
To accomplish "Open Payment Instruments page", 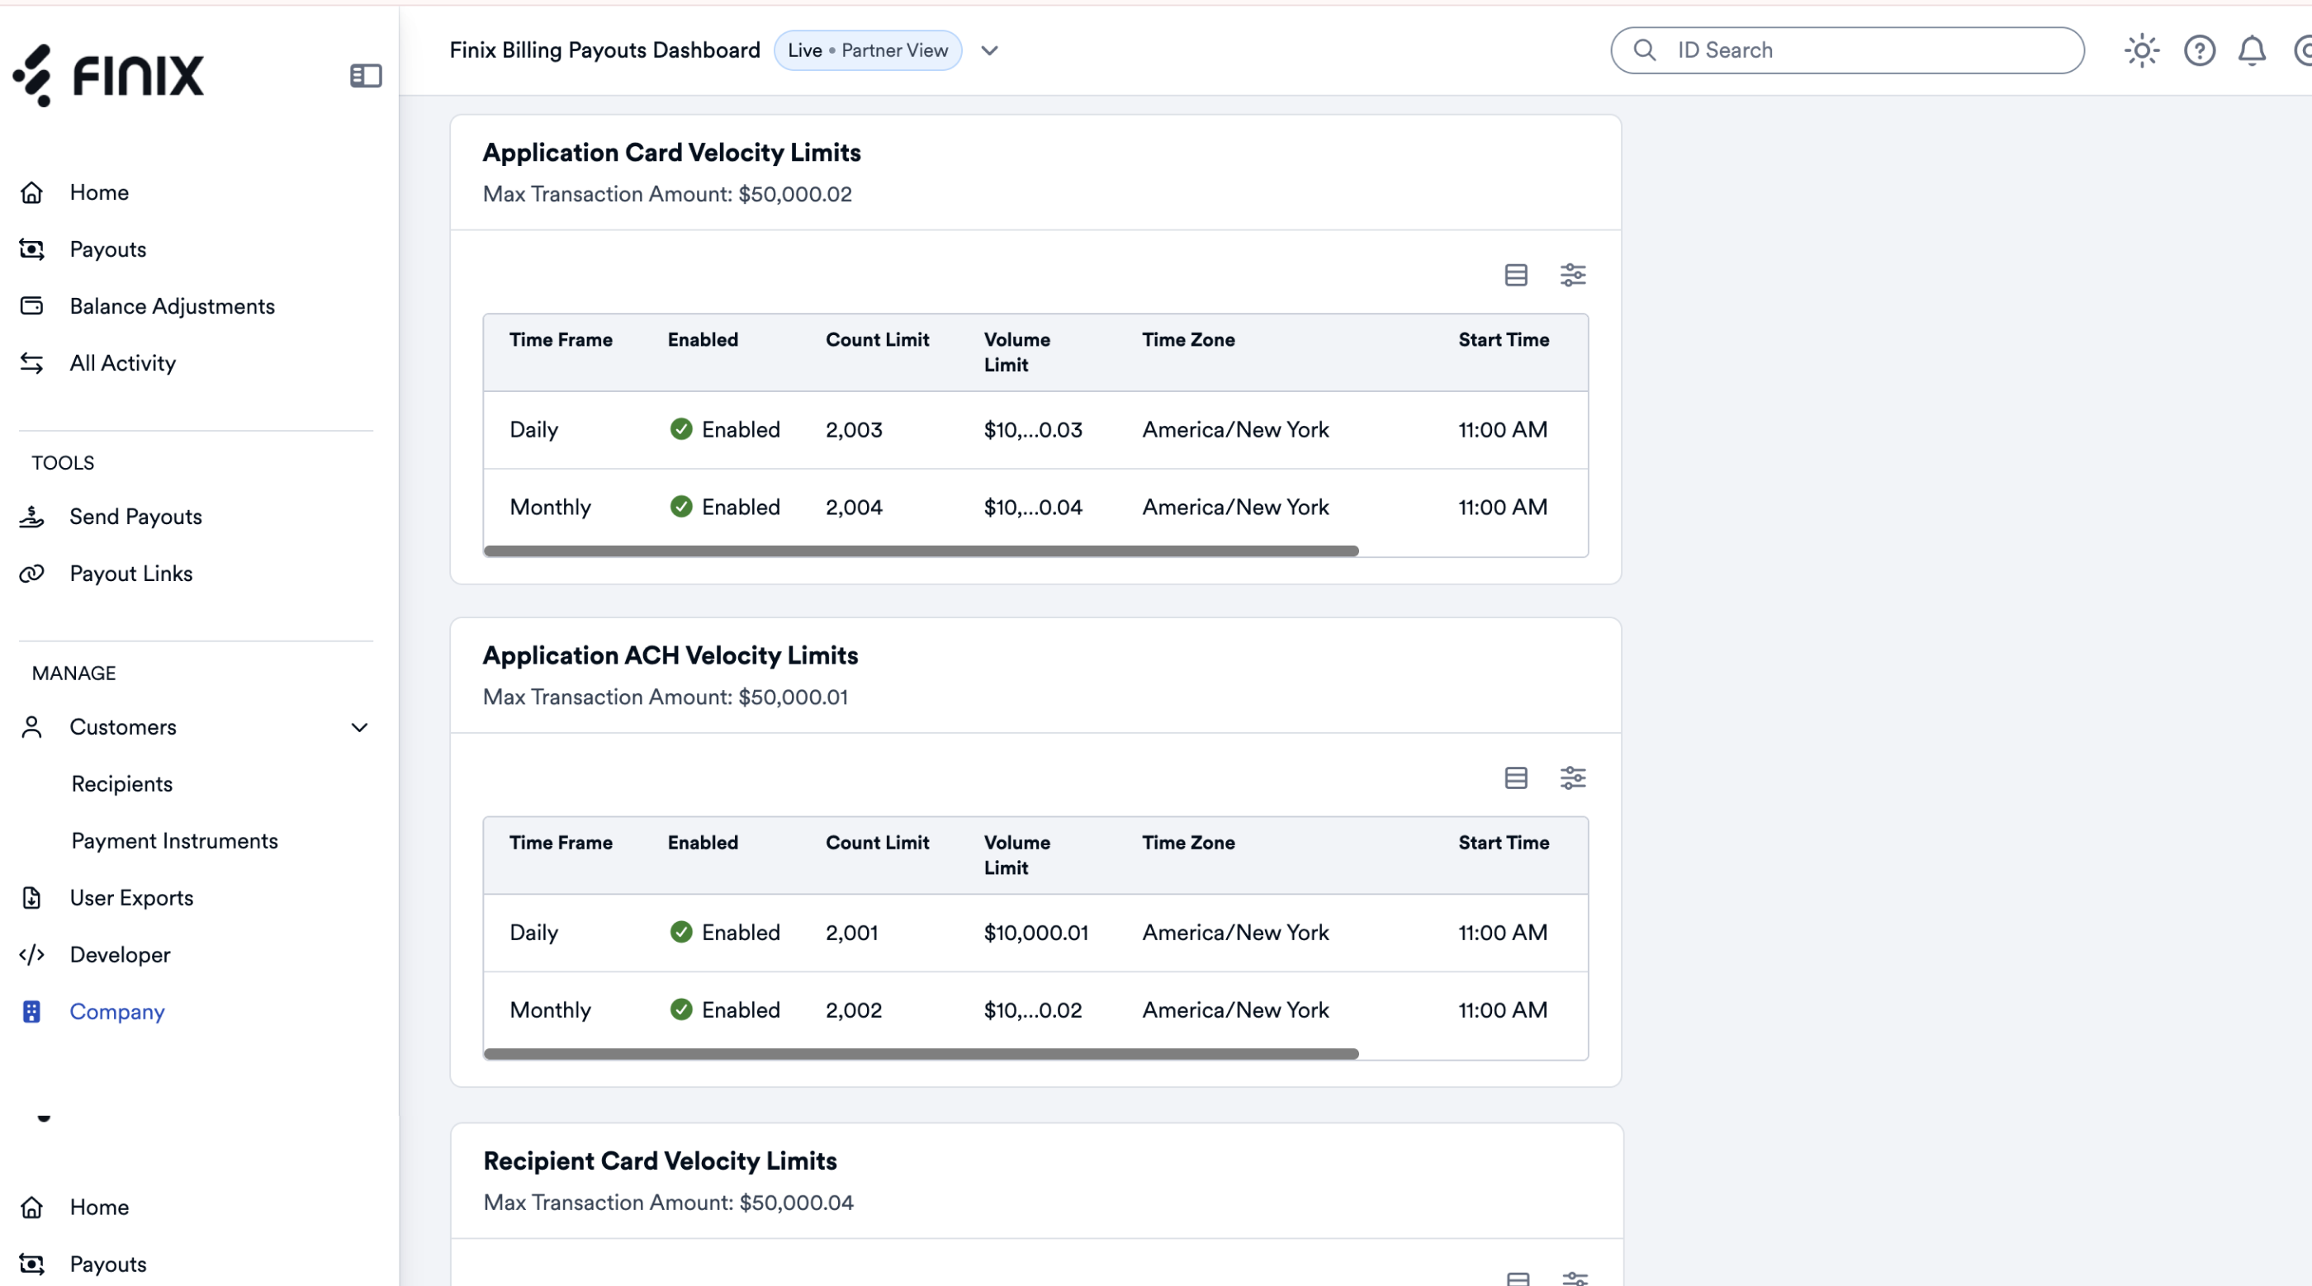I will coord(175,840).
